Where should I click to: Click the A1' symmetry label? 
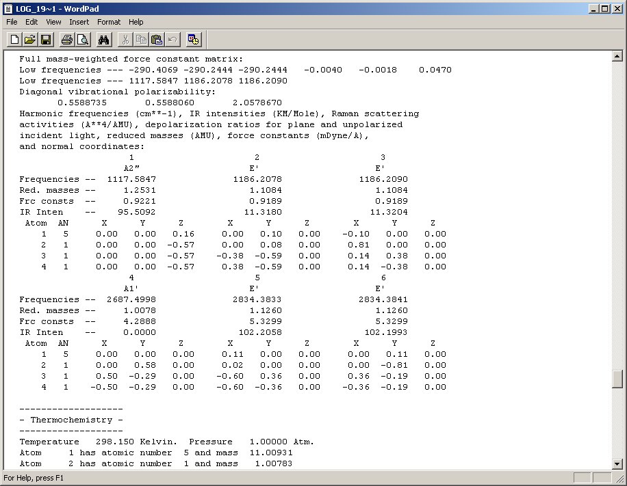131,288
